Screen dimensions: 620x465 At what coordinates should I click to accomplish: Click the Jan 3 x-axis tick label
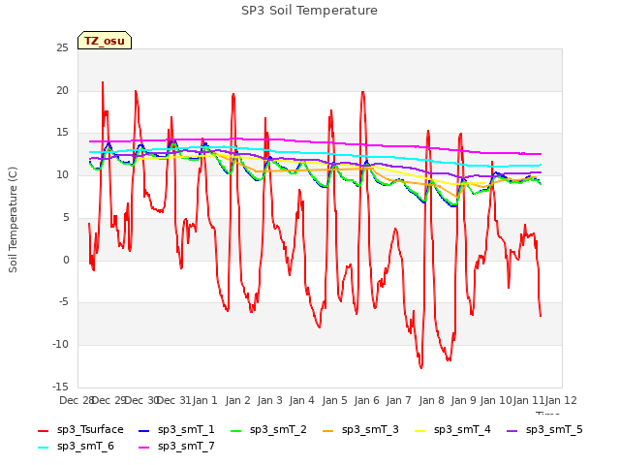[270, 400]
